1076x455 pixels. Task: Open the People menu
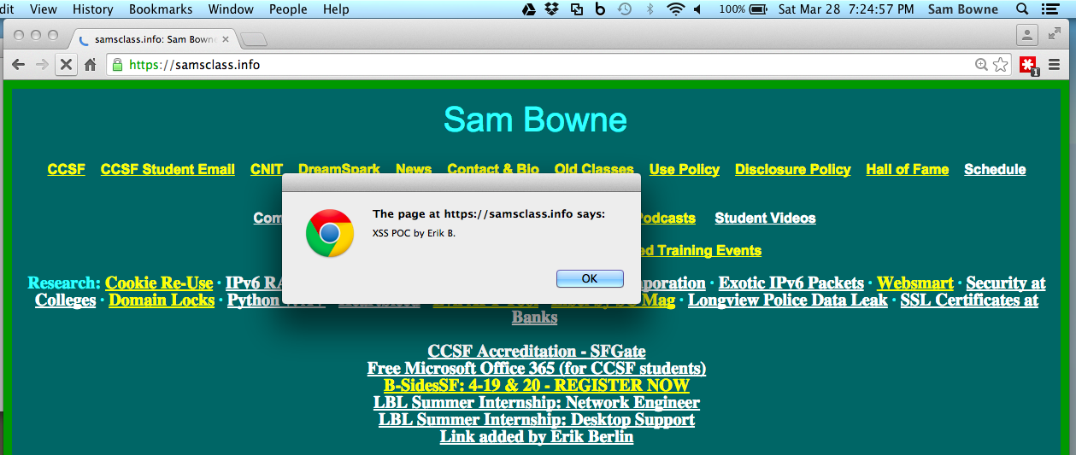[x=288, y=9]
